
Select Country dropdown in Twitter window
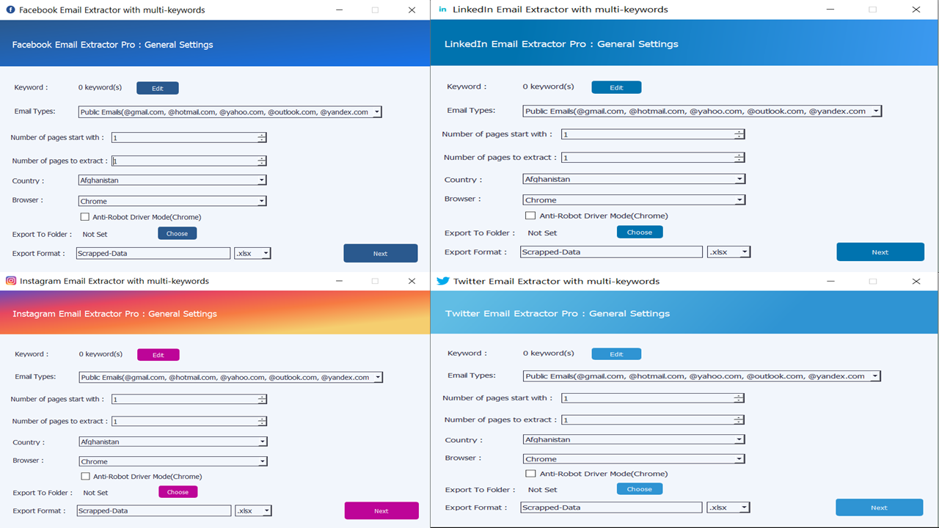point(634,440)
